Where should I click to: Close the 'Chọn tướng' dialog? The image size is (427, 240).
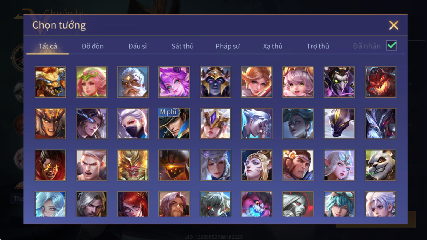tap(393, 25)
